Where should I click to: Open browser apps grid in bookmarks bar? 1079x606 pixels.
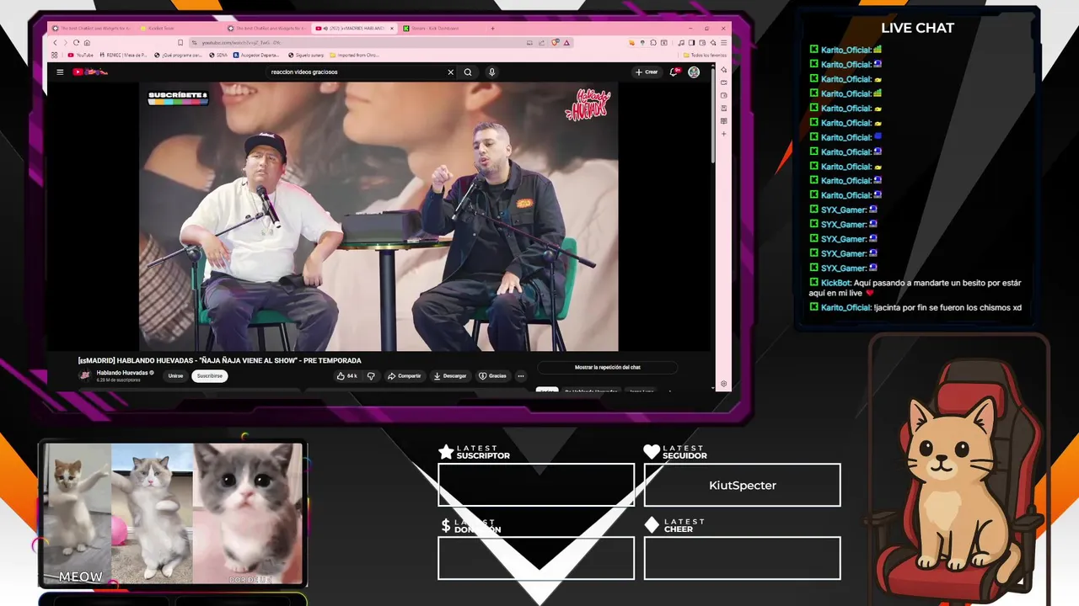(x=55, y=56)
